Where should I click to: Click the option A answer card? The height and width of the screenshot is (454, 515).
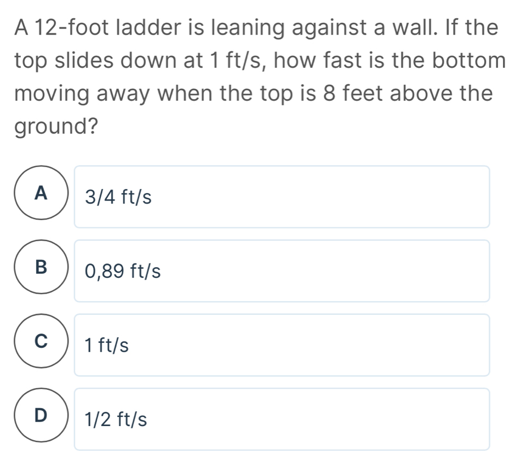coord(282,196)
